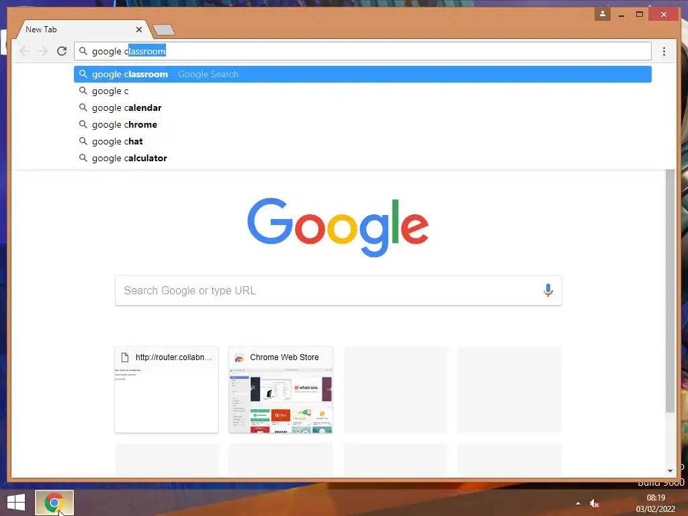The width and height of the screenshot is (688, 516).
Task: Select the New Tab tab
Action: tap(83, 30)
